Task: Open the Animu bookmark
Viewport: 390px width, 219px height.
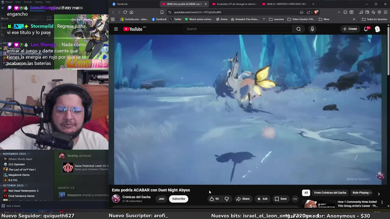Action: pyautogui.click(x=222, y=19)
